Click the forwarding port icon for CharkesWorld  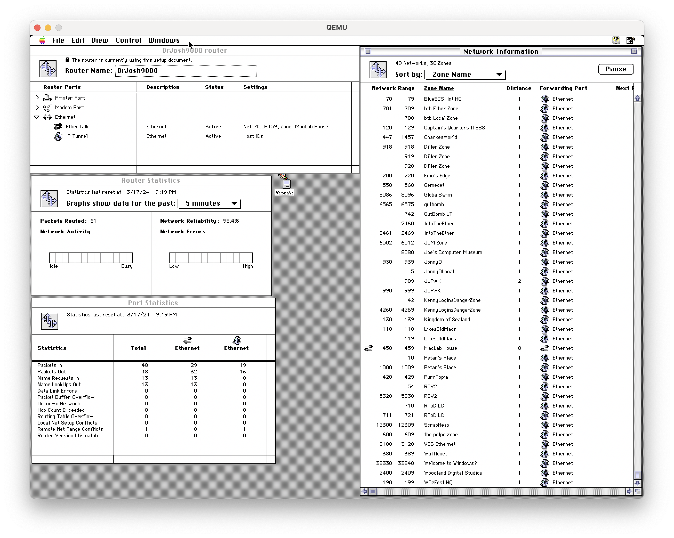click(545, 137)
